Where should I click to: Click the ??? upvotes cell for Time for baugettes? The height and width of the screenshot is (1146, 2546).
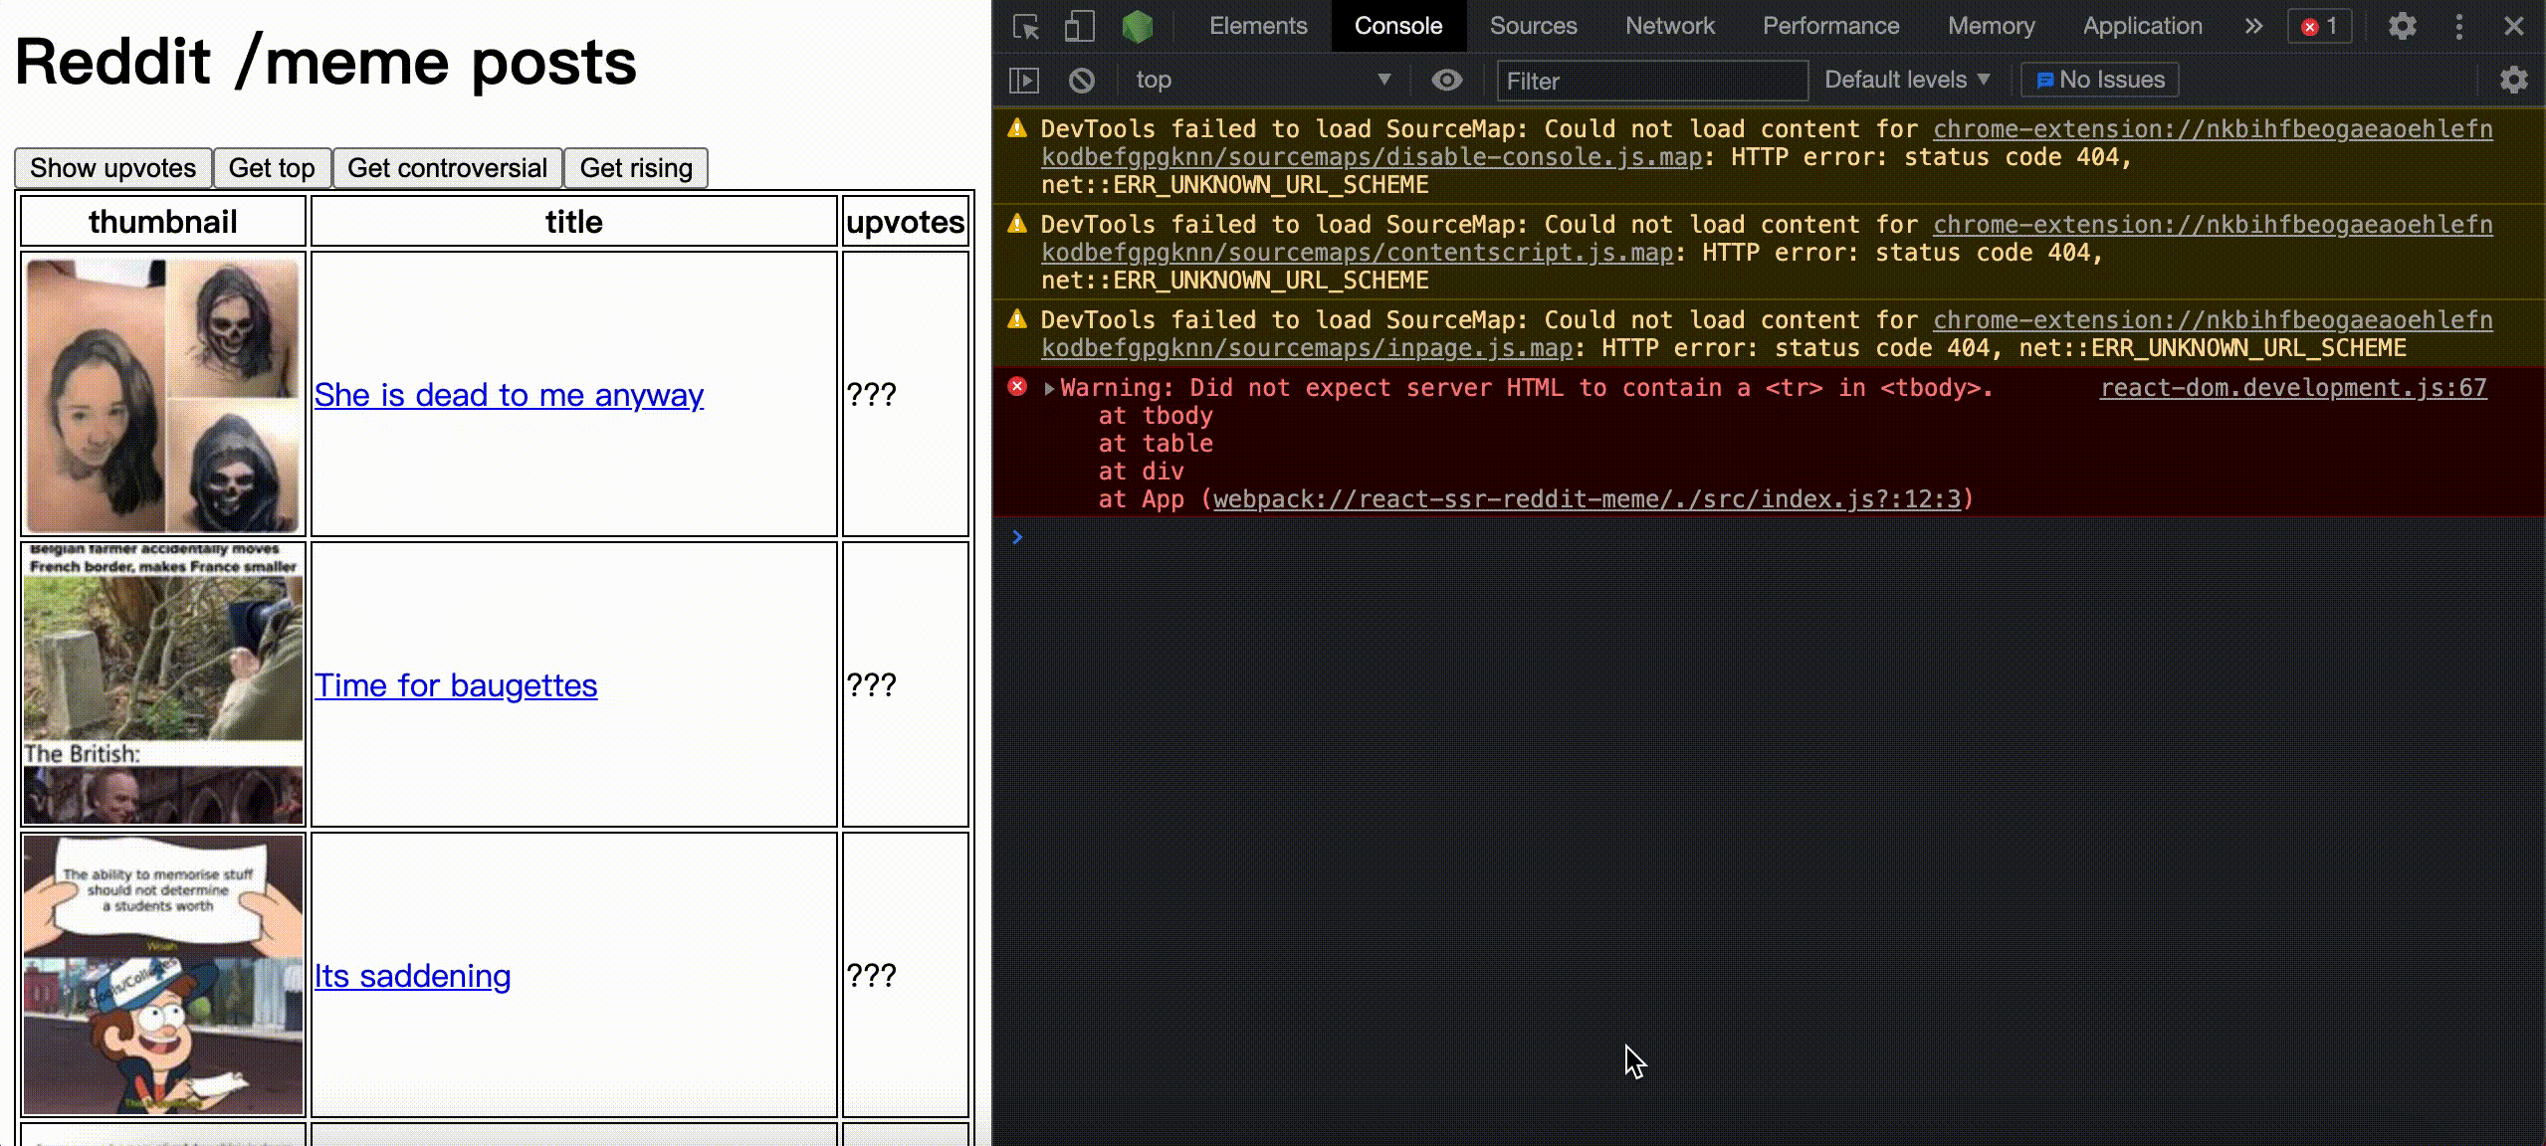[x=906, y=685]
